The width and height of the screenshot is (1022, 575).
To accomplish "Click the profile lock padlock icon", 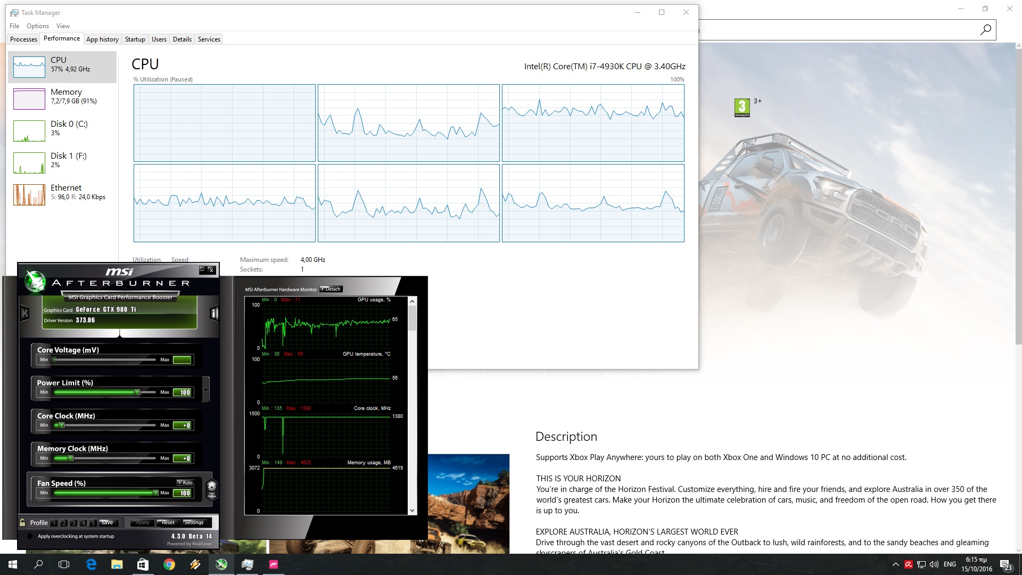I will [22, 522].
